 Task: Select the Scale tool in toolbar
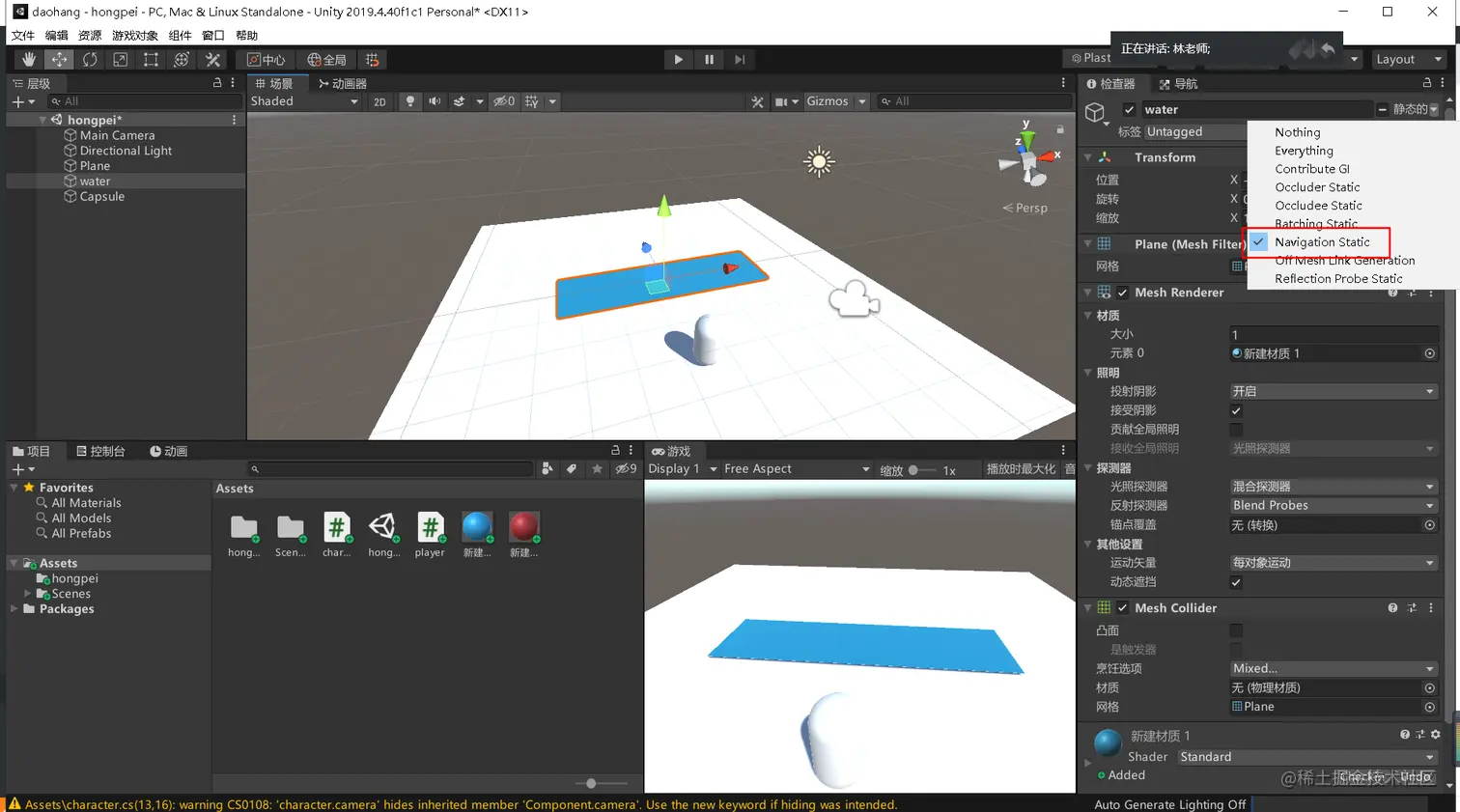click(x=120, y=60)
